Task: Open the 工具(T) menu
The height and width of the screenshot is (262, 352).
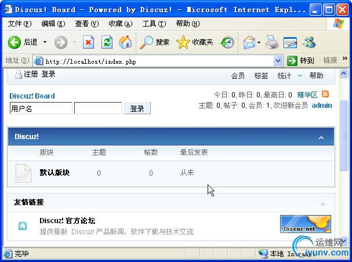Action: click(154, 24)
